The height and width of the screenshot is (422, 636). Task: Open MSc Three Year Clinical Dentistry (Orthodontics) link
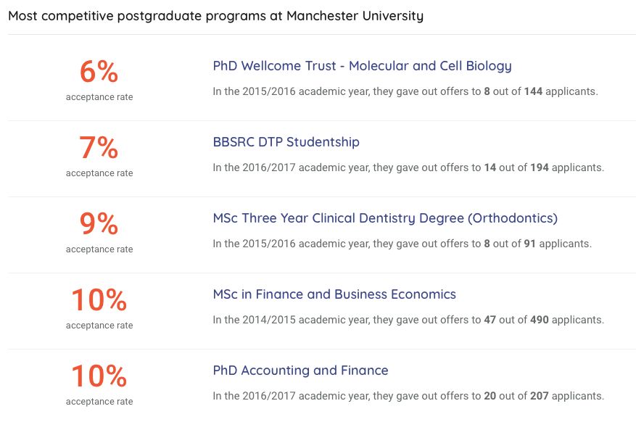(x=385, y=218)
